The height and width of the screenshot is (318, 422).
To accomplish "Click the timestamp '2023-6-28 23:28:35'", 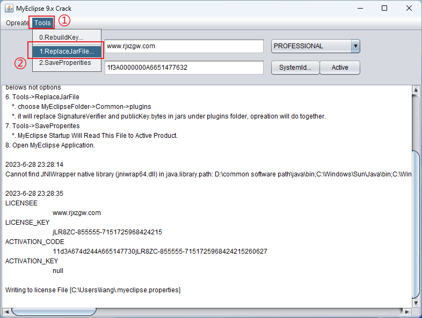I will pos(34,194).
